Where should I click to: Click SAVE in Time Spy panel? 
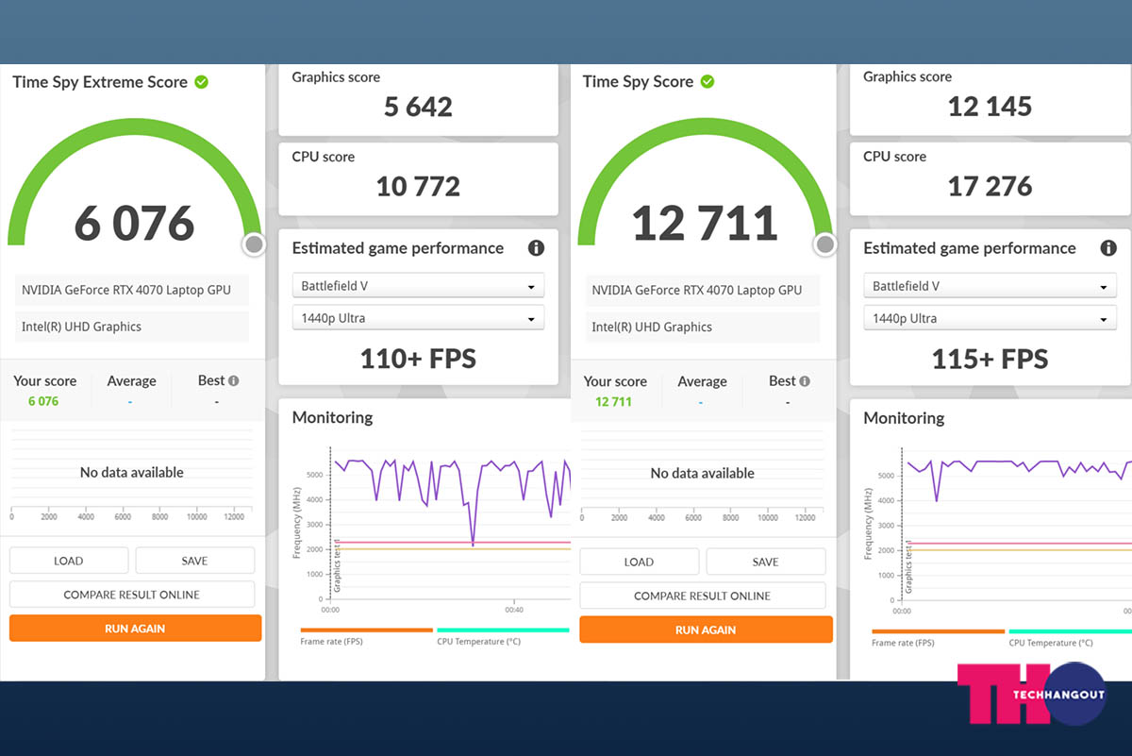766,562
